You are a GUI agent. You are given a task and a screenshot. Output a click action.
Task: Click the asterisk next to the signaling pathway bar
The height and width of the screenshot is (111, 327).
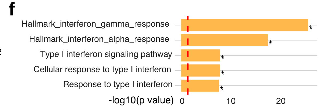point(222,58)
